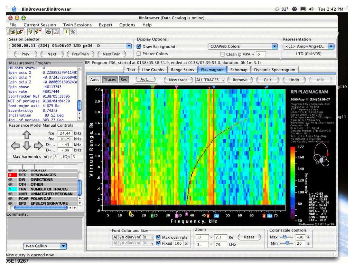Click the green P marker on frequency axis

[x=152, y=216]
